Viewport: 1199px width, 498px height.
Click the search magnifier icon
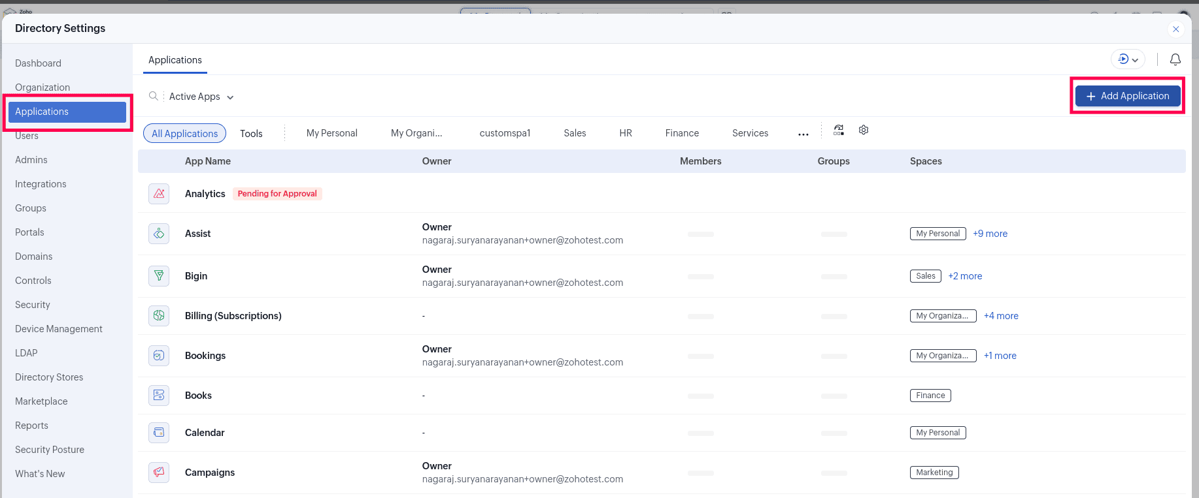(154, 97)
